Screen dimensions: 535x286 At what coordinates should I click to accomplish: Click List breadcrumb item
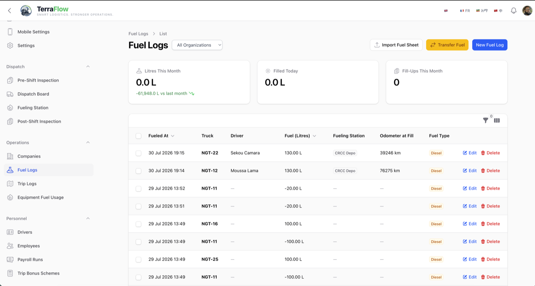point(163,34)
